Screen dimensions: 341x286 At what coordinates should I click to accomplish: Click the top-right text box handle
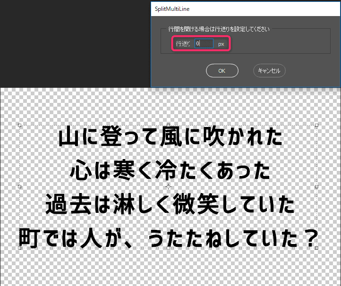click(x=317, y=126)
